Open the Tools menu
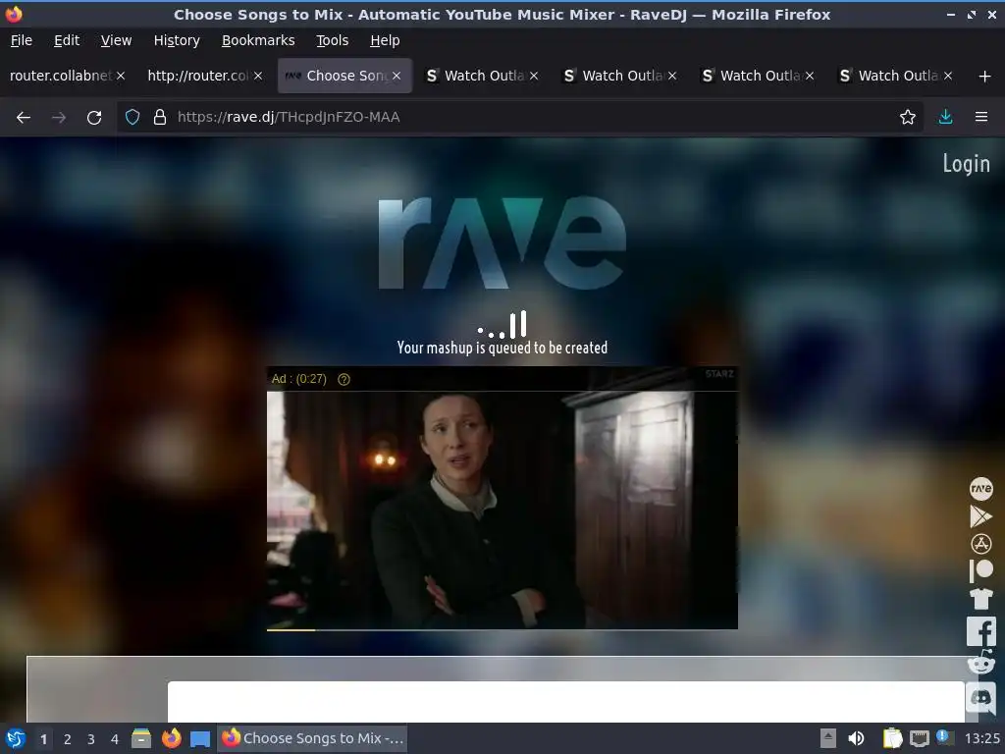Viewport: 1005px width, 754px height. [x=332, y=40]
